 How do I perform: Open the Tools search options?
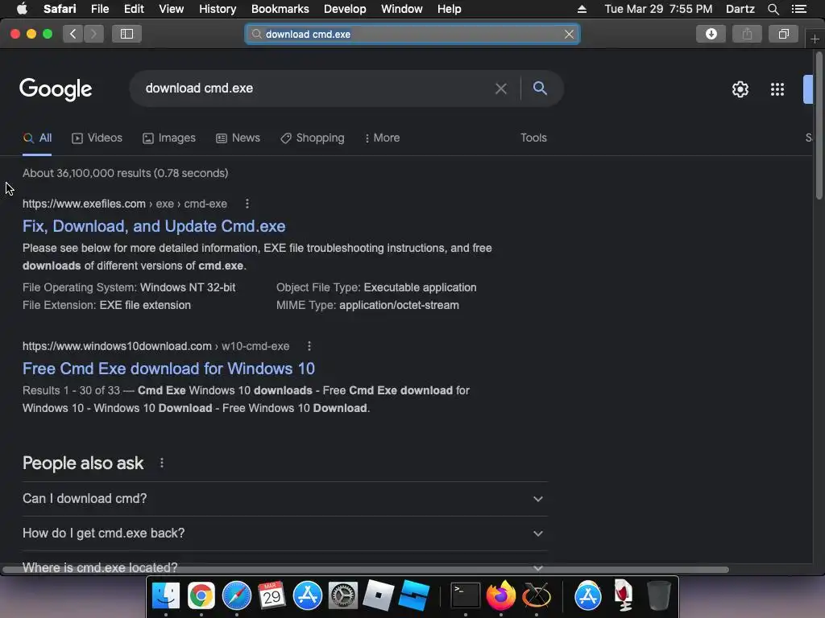(x=533, y=138)
